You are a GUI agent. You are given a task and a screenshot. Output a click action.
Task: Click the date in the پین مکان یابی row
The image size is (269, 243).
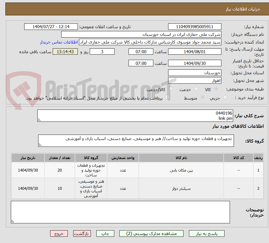(28, 170)
